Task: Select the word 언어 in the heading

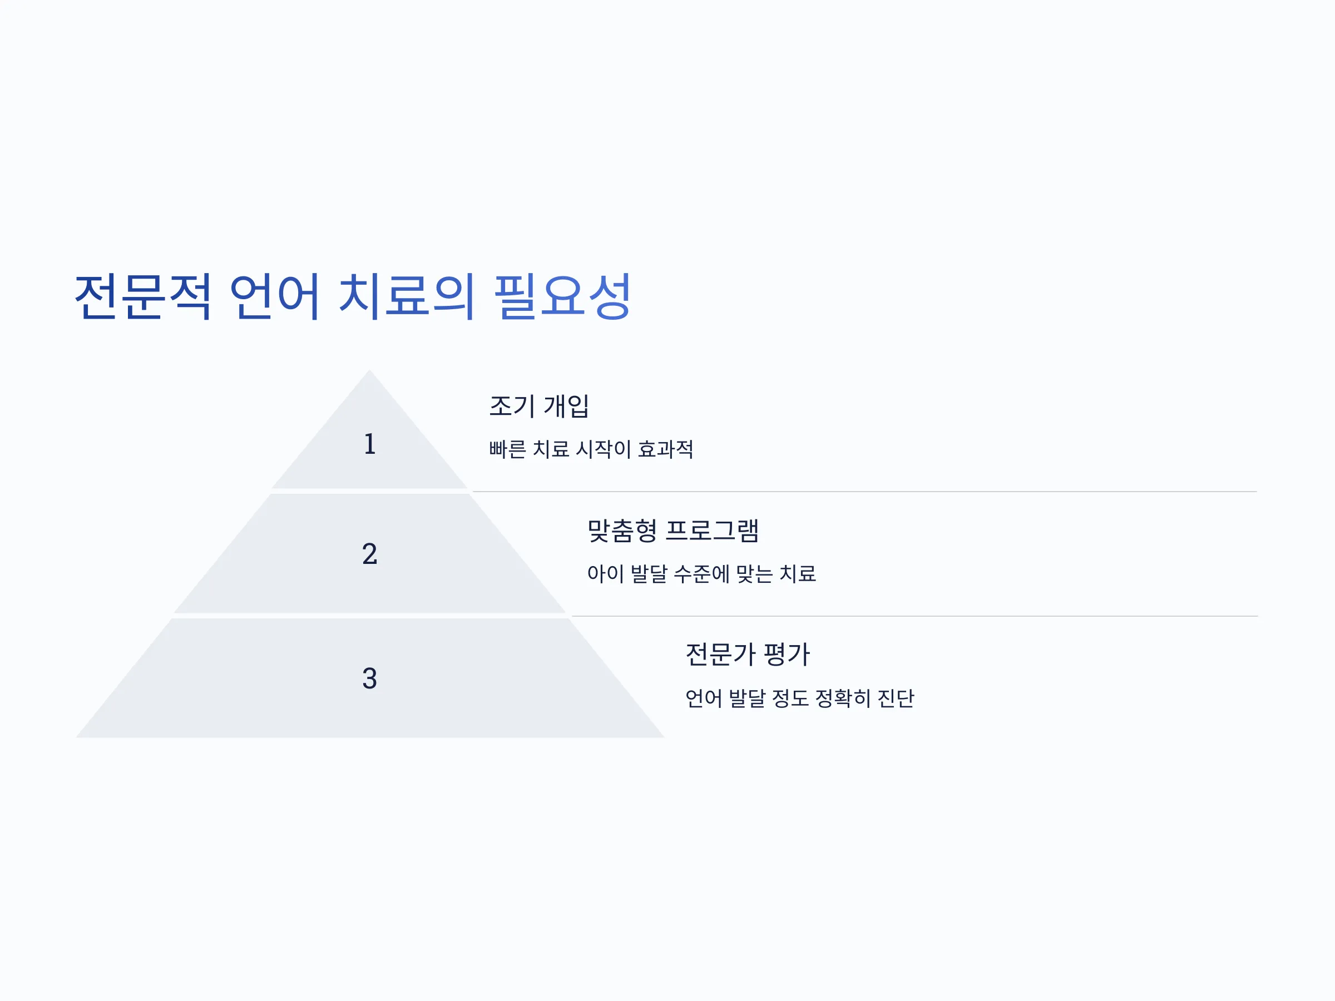Action: [274, 296]
